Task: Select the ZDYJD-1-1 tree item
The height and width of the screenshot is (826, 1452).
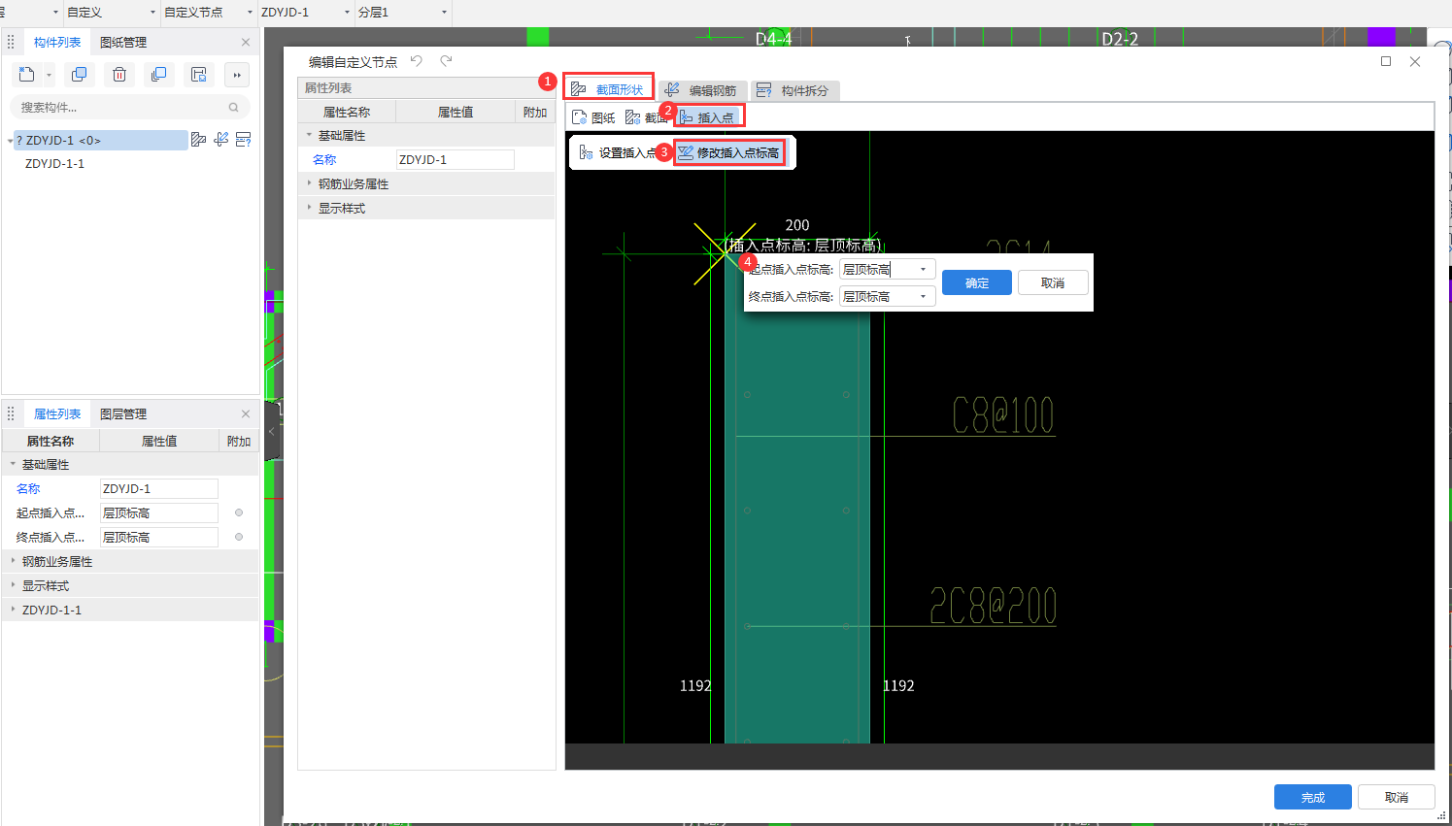Action: (x=55, y=164)
